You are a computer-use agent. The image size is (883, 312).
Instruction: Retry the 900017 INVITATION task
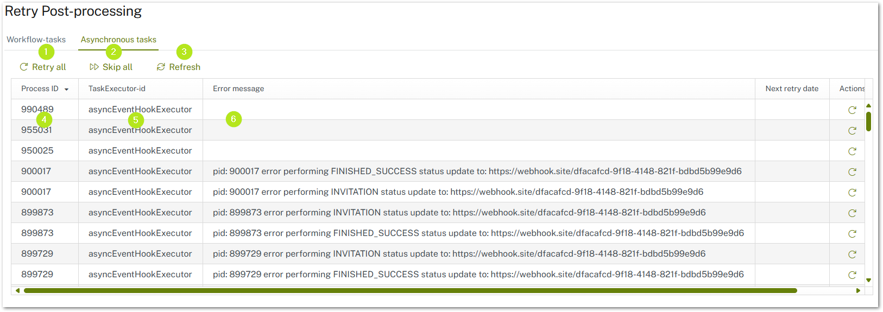click(x=852, y=193)
